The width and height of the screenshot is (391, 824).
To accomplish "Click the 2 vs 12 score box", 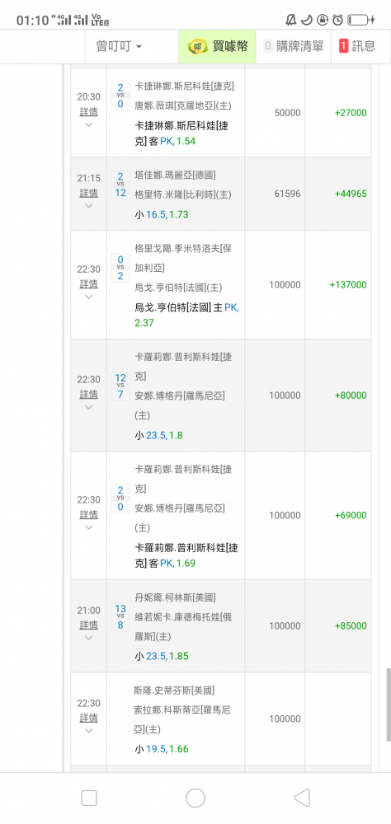I will pos(120,184).
